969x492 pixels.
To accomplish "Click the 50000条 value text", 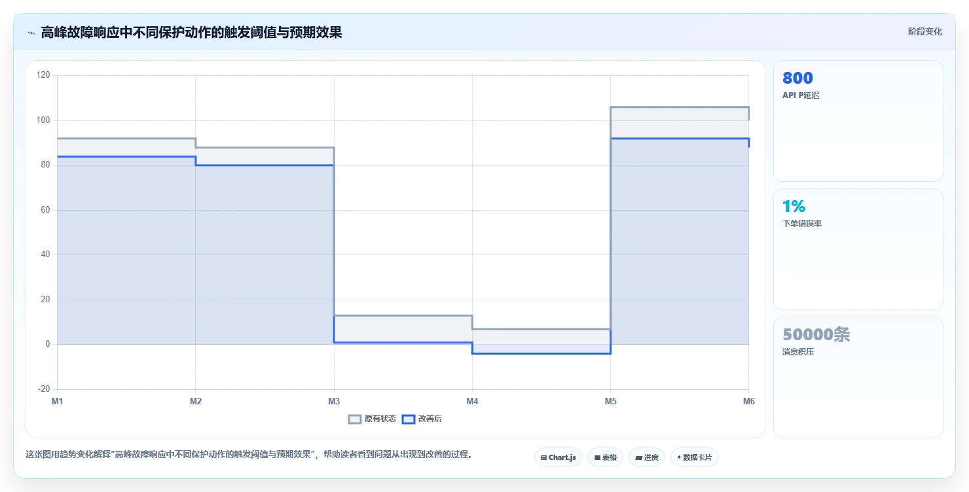I will tap(816, 334).
